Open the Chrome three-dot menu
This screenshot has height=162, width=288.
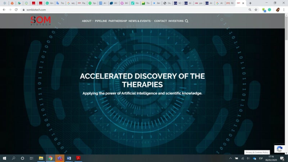284,10
